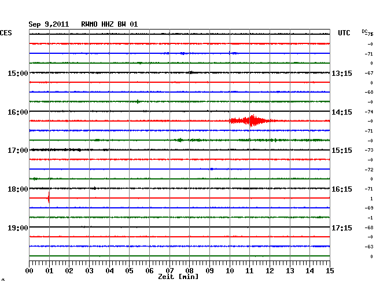376x286 pixels.
Task: Click the 17:15 UTC time label
Action: pos(342,228)
